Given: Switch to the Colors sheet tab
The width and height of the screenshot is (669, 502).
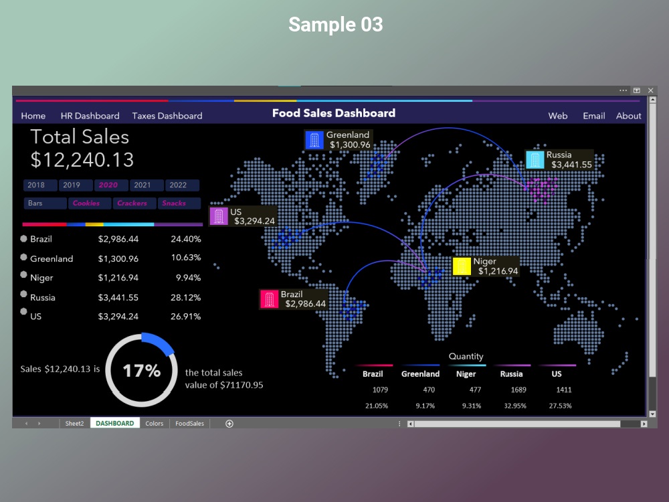Looking at the screenshot, I should click(154, 423).
